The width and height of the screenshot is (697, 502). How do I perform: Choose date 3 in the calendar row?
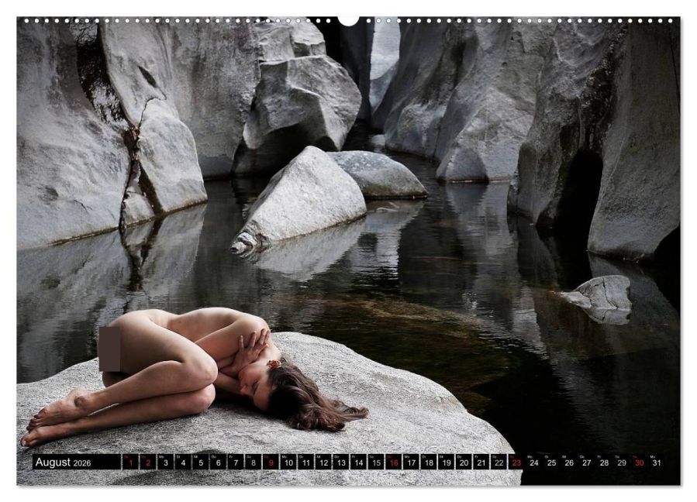click(x=166, y=462)
